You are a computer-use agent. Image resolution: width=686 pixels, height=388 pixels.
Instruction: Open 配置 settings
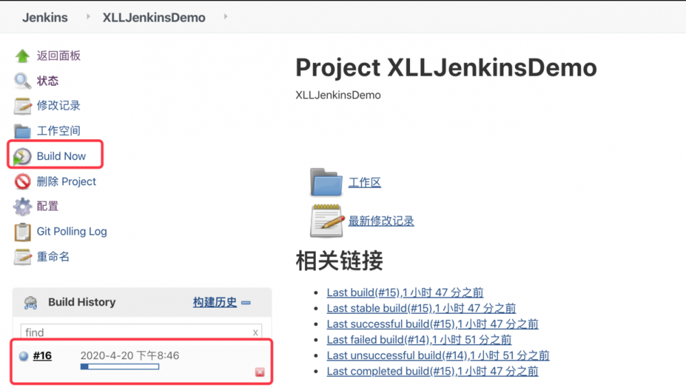pyautogui.click(x=47, y=206)
